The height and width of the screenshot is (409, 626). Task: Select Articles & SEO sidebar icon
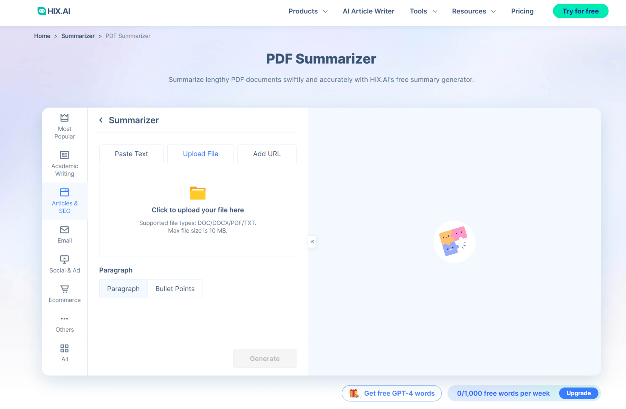(65, 192)
